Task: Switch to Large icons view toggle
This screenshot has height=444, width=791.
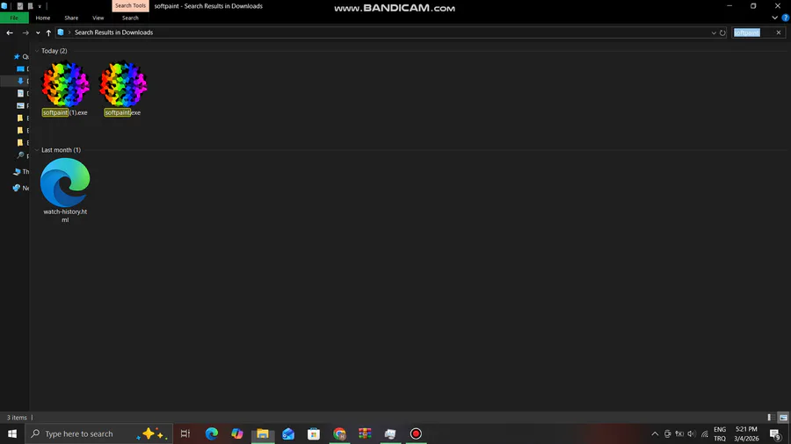Action: [x=783, y=418]
